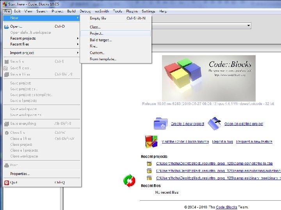Screen dimensions: 281x210
Task: Open the Debug menu
Action: (85, 11)
